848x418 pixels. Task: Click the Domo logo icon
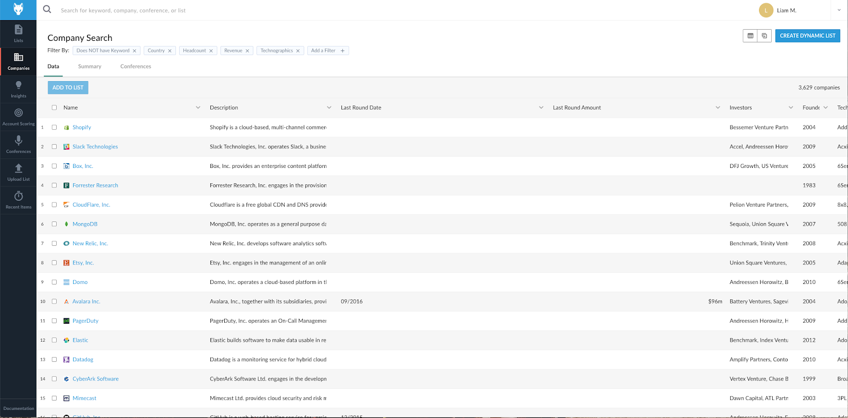click(66, 282)
